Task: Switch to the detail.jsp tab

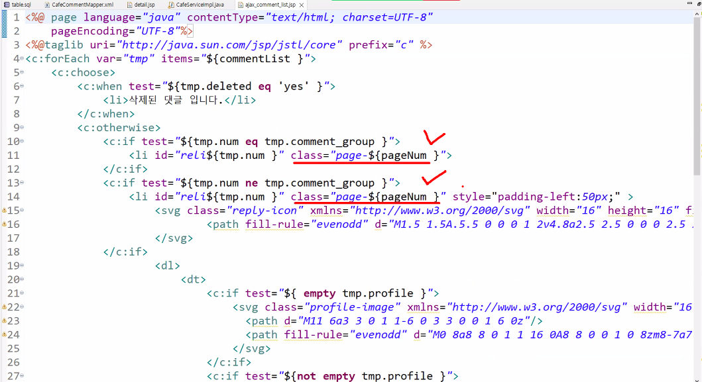Action: [141, 5]
